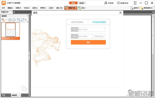The height and width of the screenshot is (98, 155).
Task: Open the 窗口(W) menu
Action: click(x=59, y=8)
